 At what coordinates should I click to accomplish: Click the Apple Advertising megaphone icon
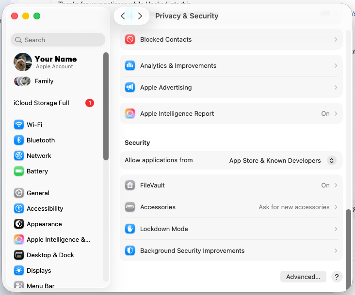130,87
